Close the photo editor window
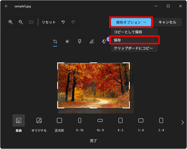 coord(180,6)
